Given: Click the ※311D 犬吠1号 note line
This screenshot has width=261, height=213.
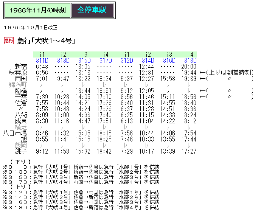Looking at the screenshot, I should coord(81,167).
